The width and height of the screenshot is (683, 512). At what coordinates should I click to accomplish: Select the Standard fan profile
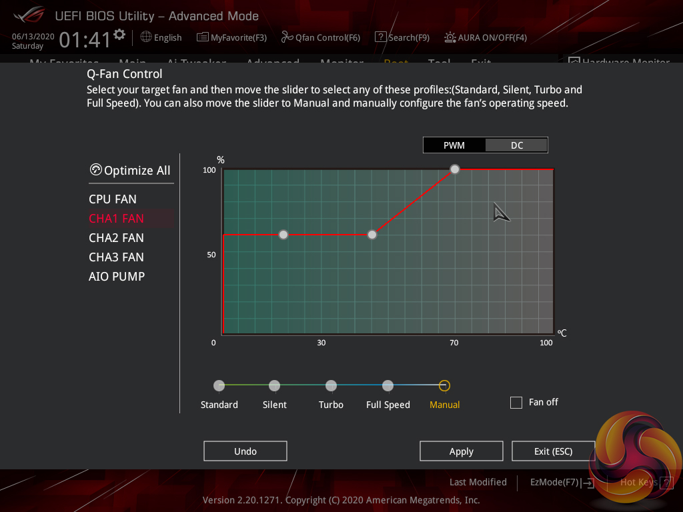[x=219, y=385]
